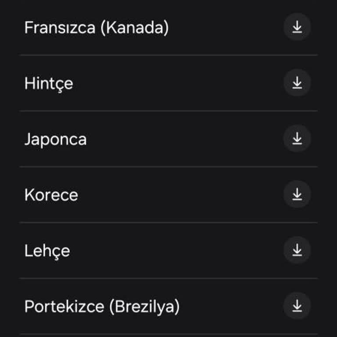The image size is (337, 337).
Task: Download the Hintçe language pack
Action: point(297,83)
